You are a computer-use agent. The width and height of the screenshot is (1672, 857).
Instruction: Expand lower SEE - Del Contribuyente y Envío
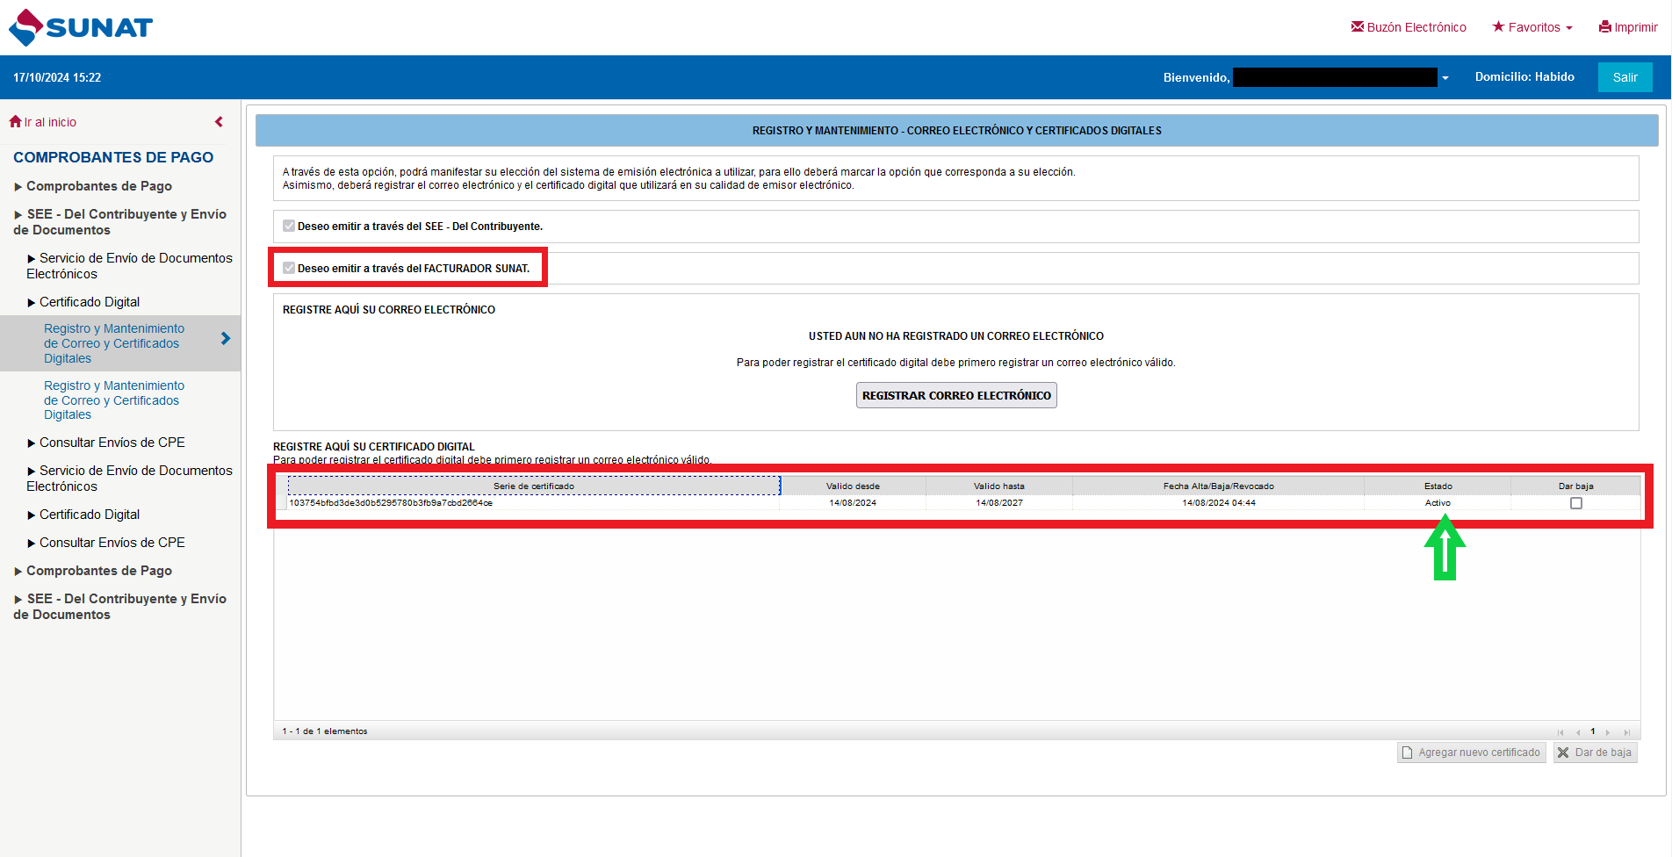pyautogui.click(x=120, y=607)
